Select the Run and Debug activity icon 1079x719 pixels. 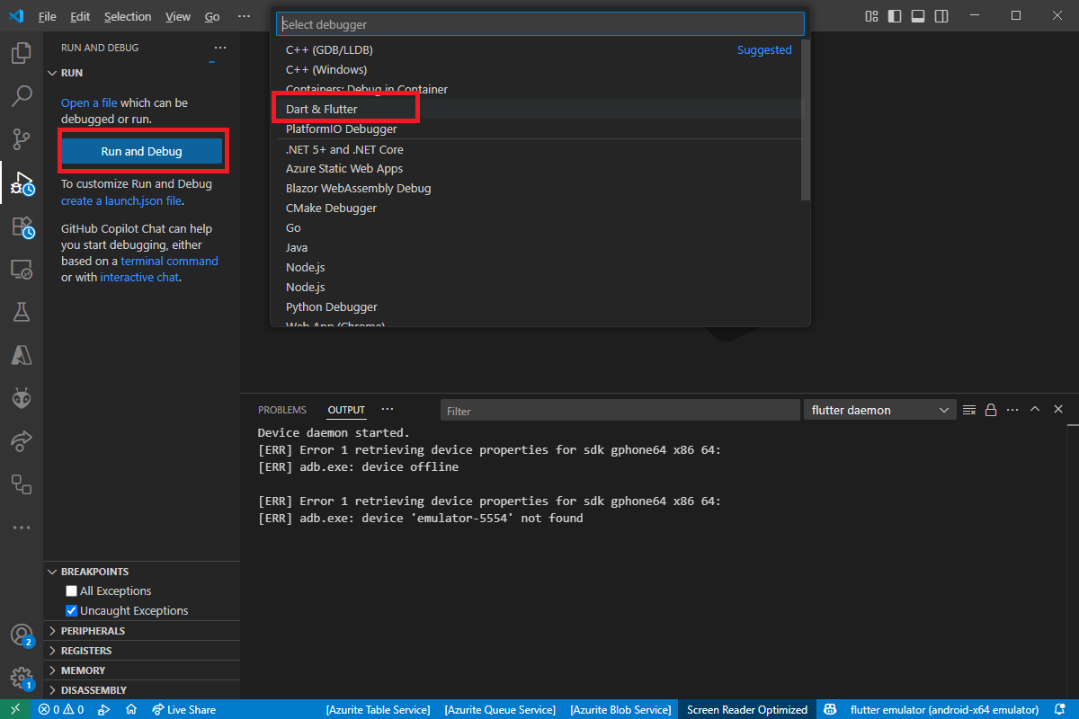(21, 182)
